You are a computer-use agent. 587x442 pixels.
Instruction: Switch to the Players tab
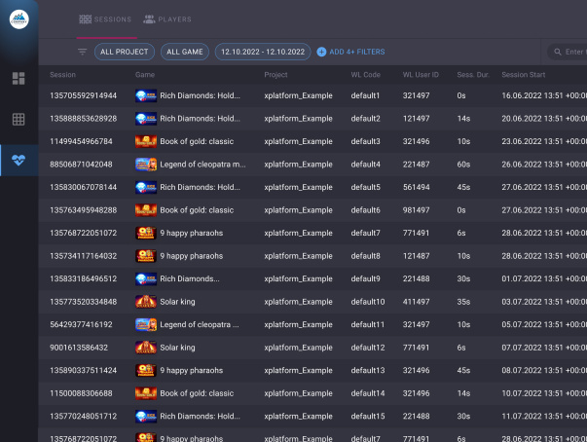click(x=167, y=18)
